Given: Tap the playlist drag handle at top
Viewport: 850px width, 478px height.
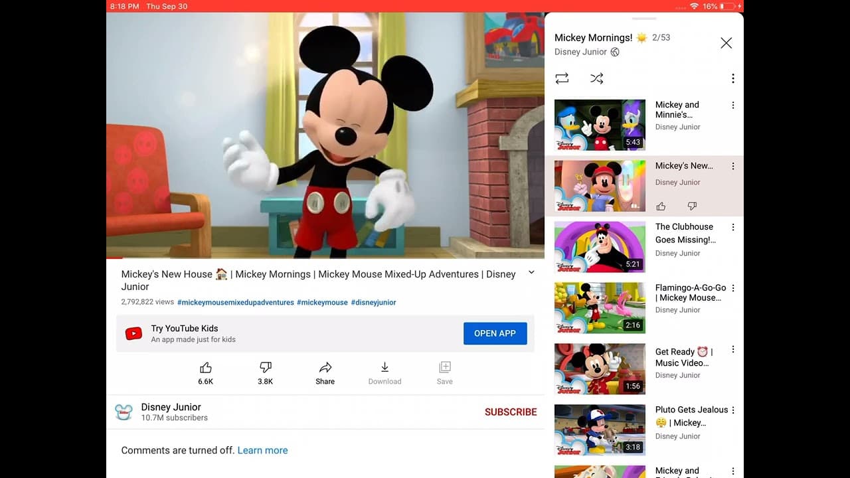Looking at the screenshot, I should [x=644, y=19].
